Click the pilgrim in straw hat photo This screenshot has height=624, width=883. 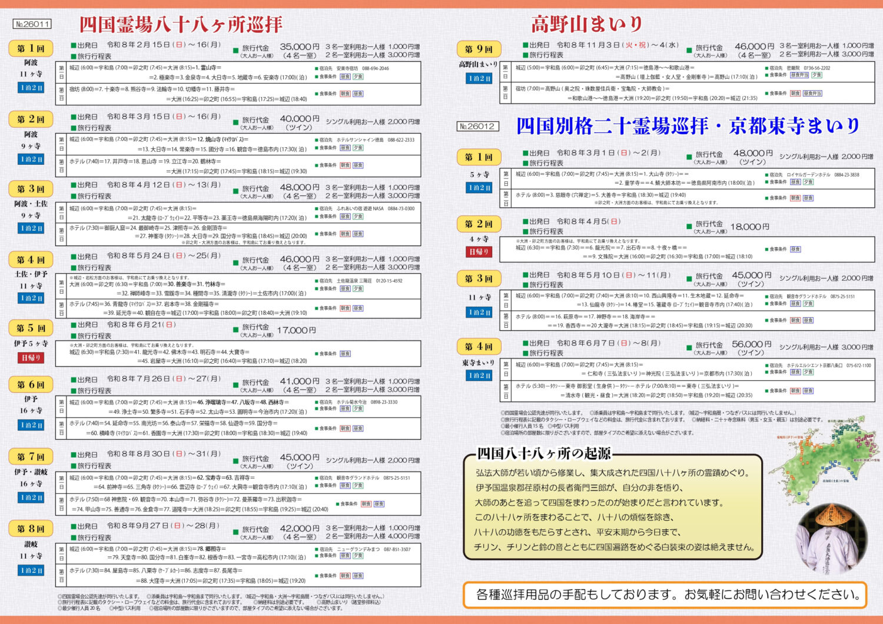[830, 539]
